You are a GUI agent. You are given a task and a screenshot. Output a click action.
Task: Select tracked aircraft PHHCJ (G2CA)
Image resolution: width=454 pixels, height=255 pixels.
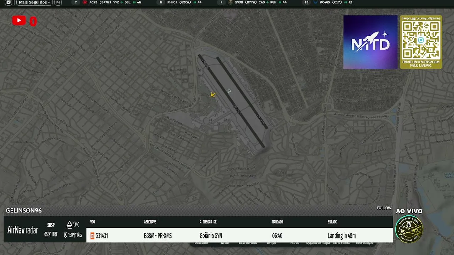tap(184, 2)
